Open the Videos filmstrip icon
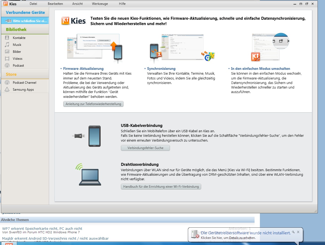Image resolution: width=325 pixels, height=245 pixels. [7, 59]
